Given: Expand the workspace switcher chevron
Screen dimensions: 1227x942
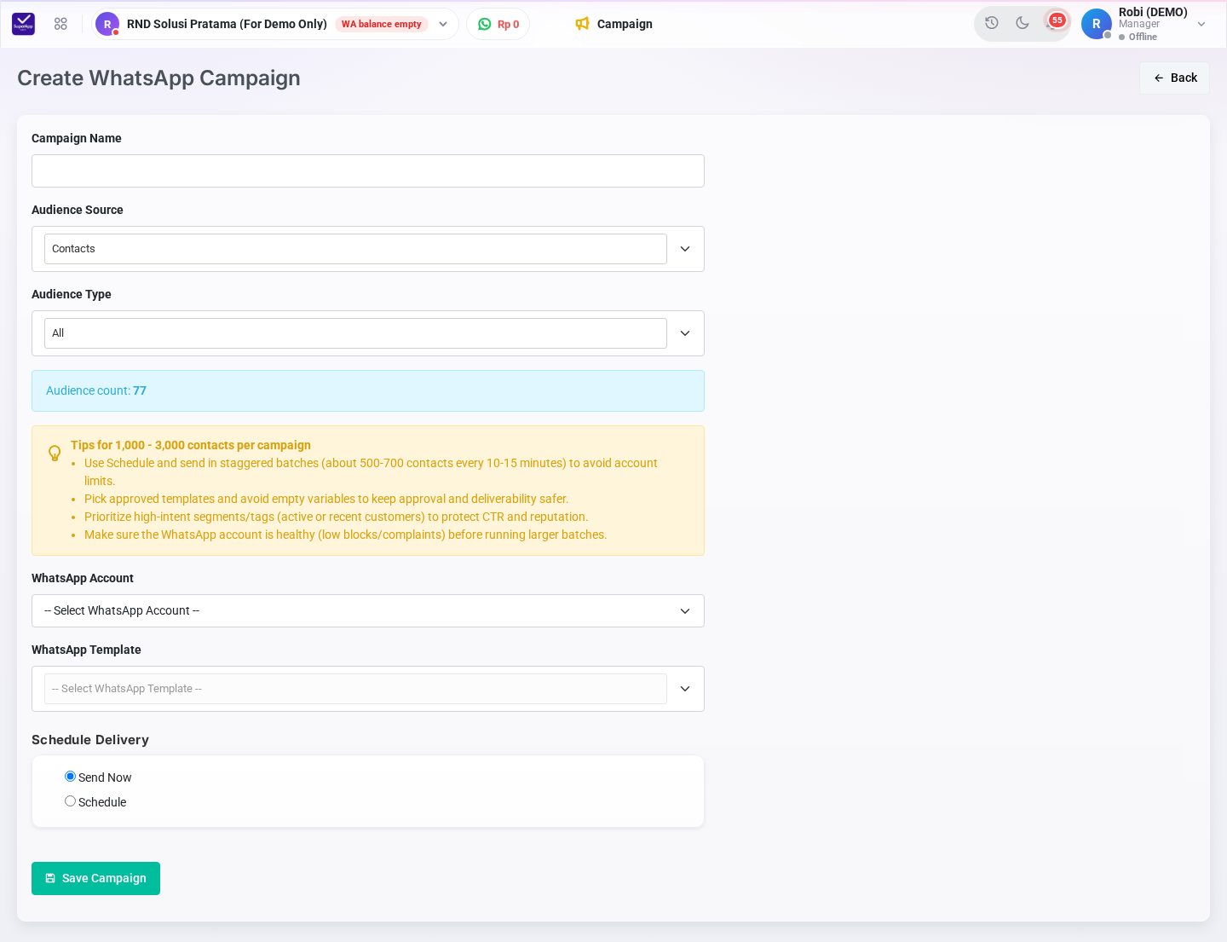Looking at the screenshot, I should click(443, 24).
